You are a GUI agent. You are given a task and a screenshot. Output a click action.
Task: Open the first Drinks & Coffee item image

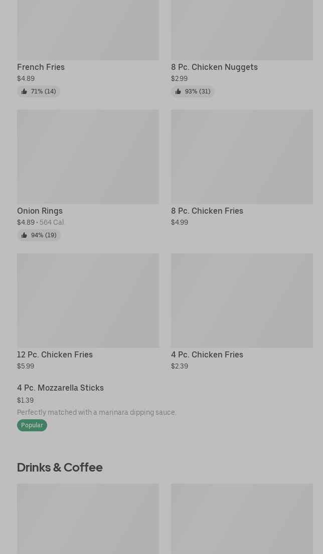88,519
